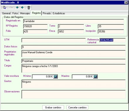Image resolution: width=129 pixels, height=111 pixels.
Task: Close the Modificado dialog window
Action: point(126,2)
